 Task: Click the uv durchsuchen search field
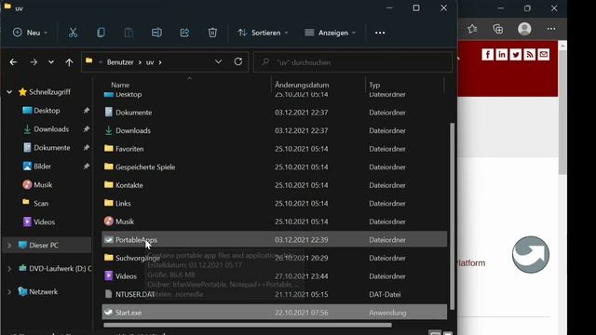(x=353, y=62)
